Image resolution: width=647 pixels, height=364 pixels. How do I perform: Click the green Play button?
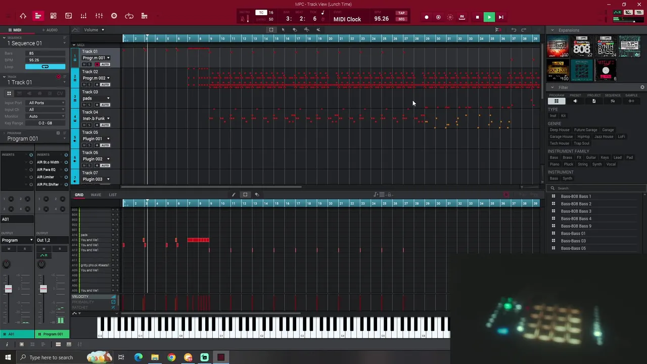pyautogui.click(x=489, y=18)
